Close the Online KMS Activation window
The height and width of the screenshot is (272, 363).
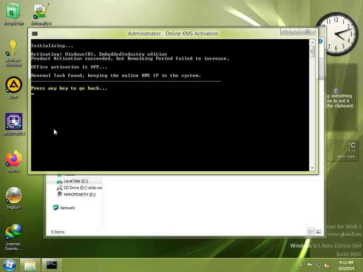click(307, 32)
